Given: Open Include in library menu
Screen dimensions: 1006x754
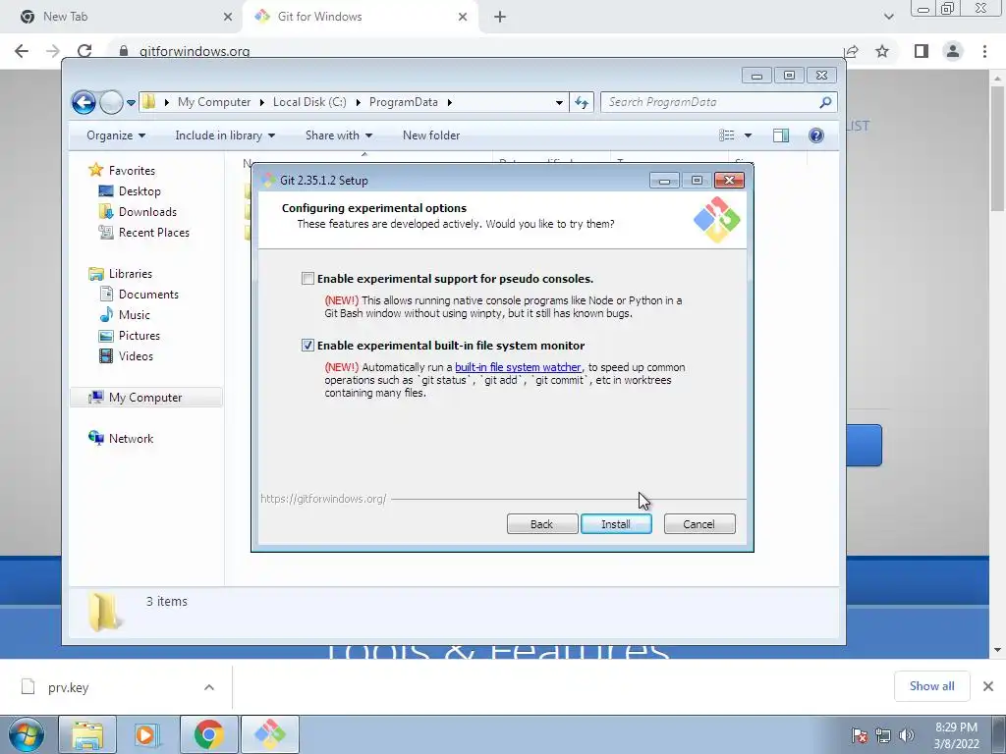Looking at the screenshot, I should (225, 135).
